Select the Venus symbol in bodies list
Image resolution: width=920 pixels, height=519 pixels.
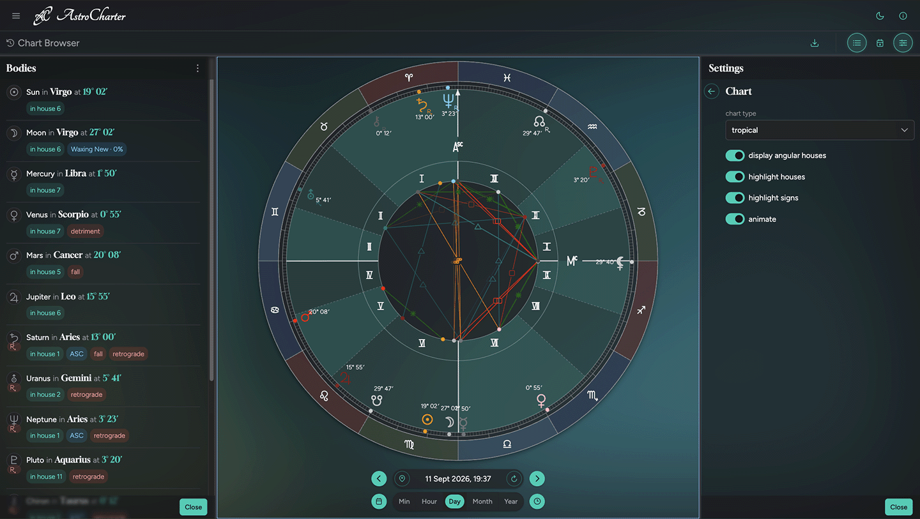pos(14,215)
